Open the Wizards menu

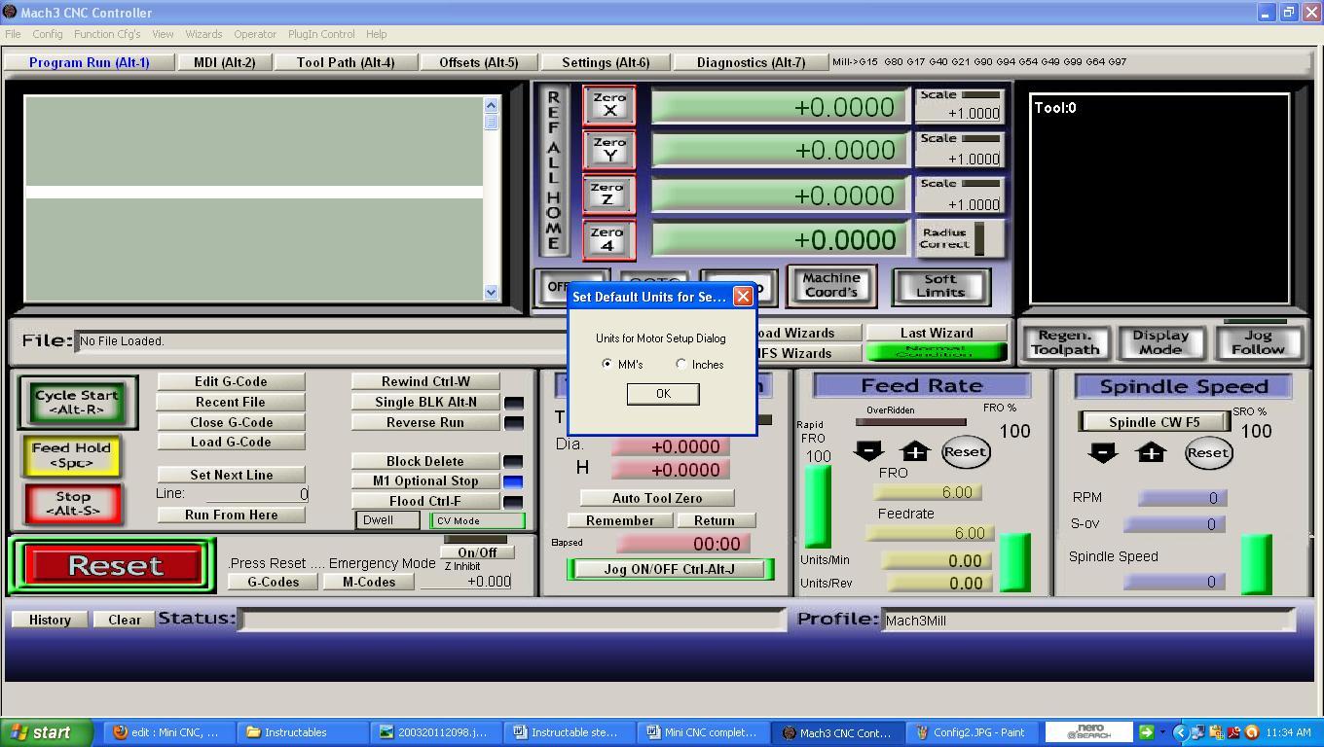pos(203,34)
